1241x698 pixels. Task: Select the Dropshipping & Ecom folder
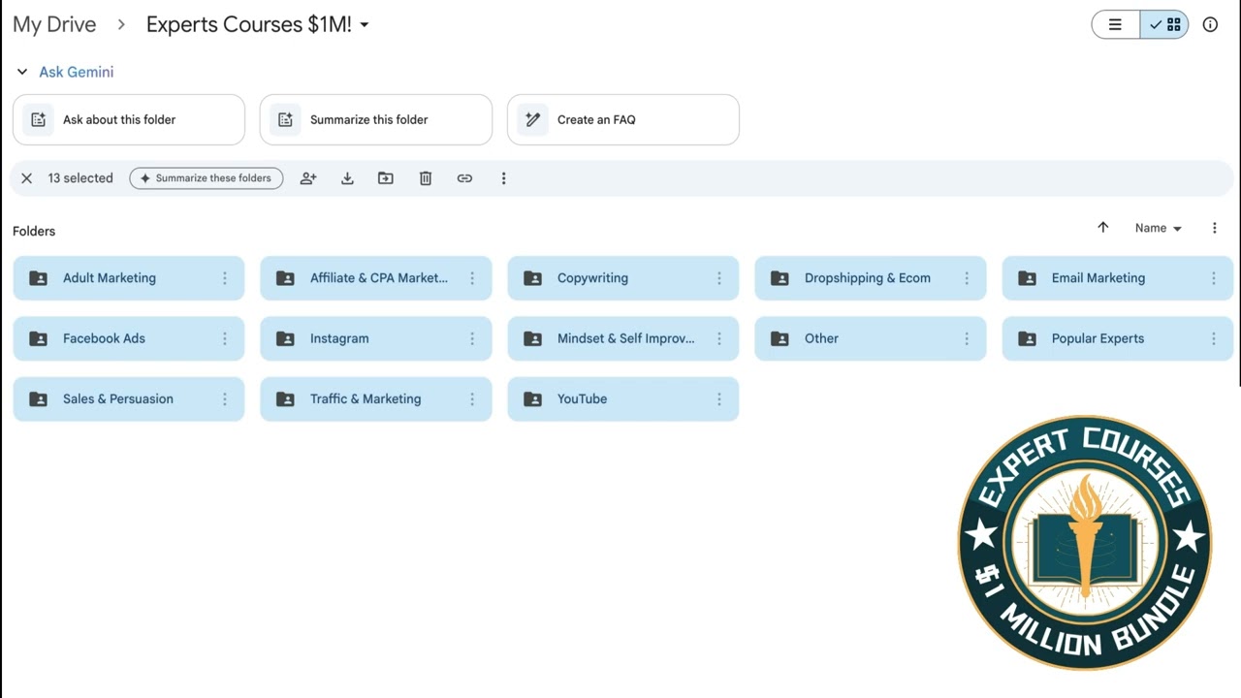871,278
